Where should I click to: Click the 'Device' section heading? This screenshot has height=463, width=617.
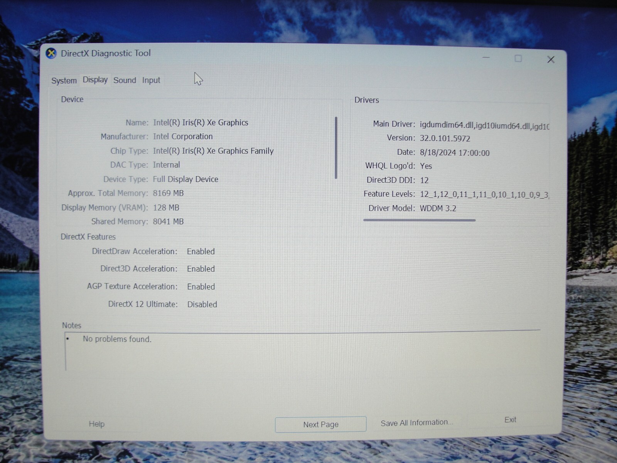pos(72,100)
